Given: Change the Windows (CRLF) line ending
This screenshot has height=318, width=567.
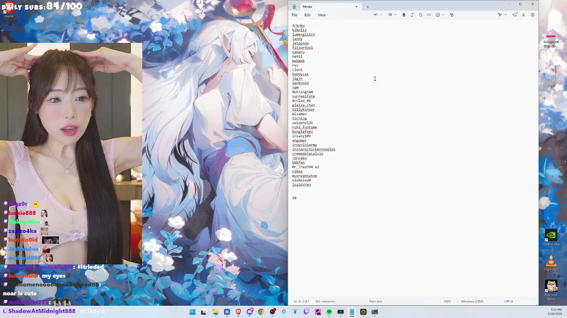Looking at the screenshot, I should 472,302.
